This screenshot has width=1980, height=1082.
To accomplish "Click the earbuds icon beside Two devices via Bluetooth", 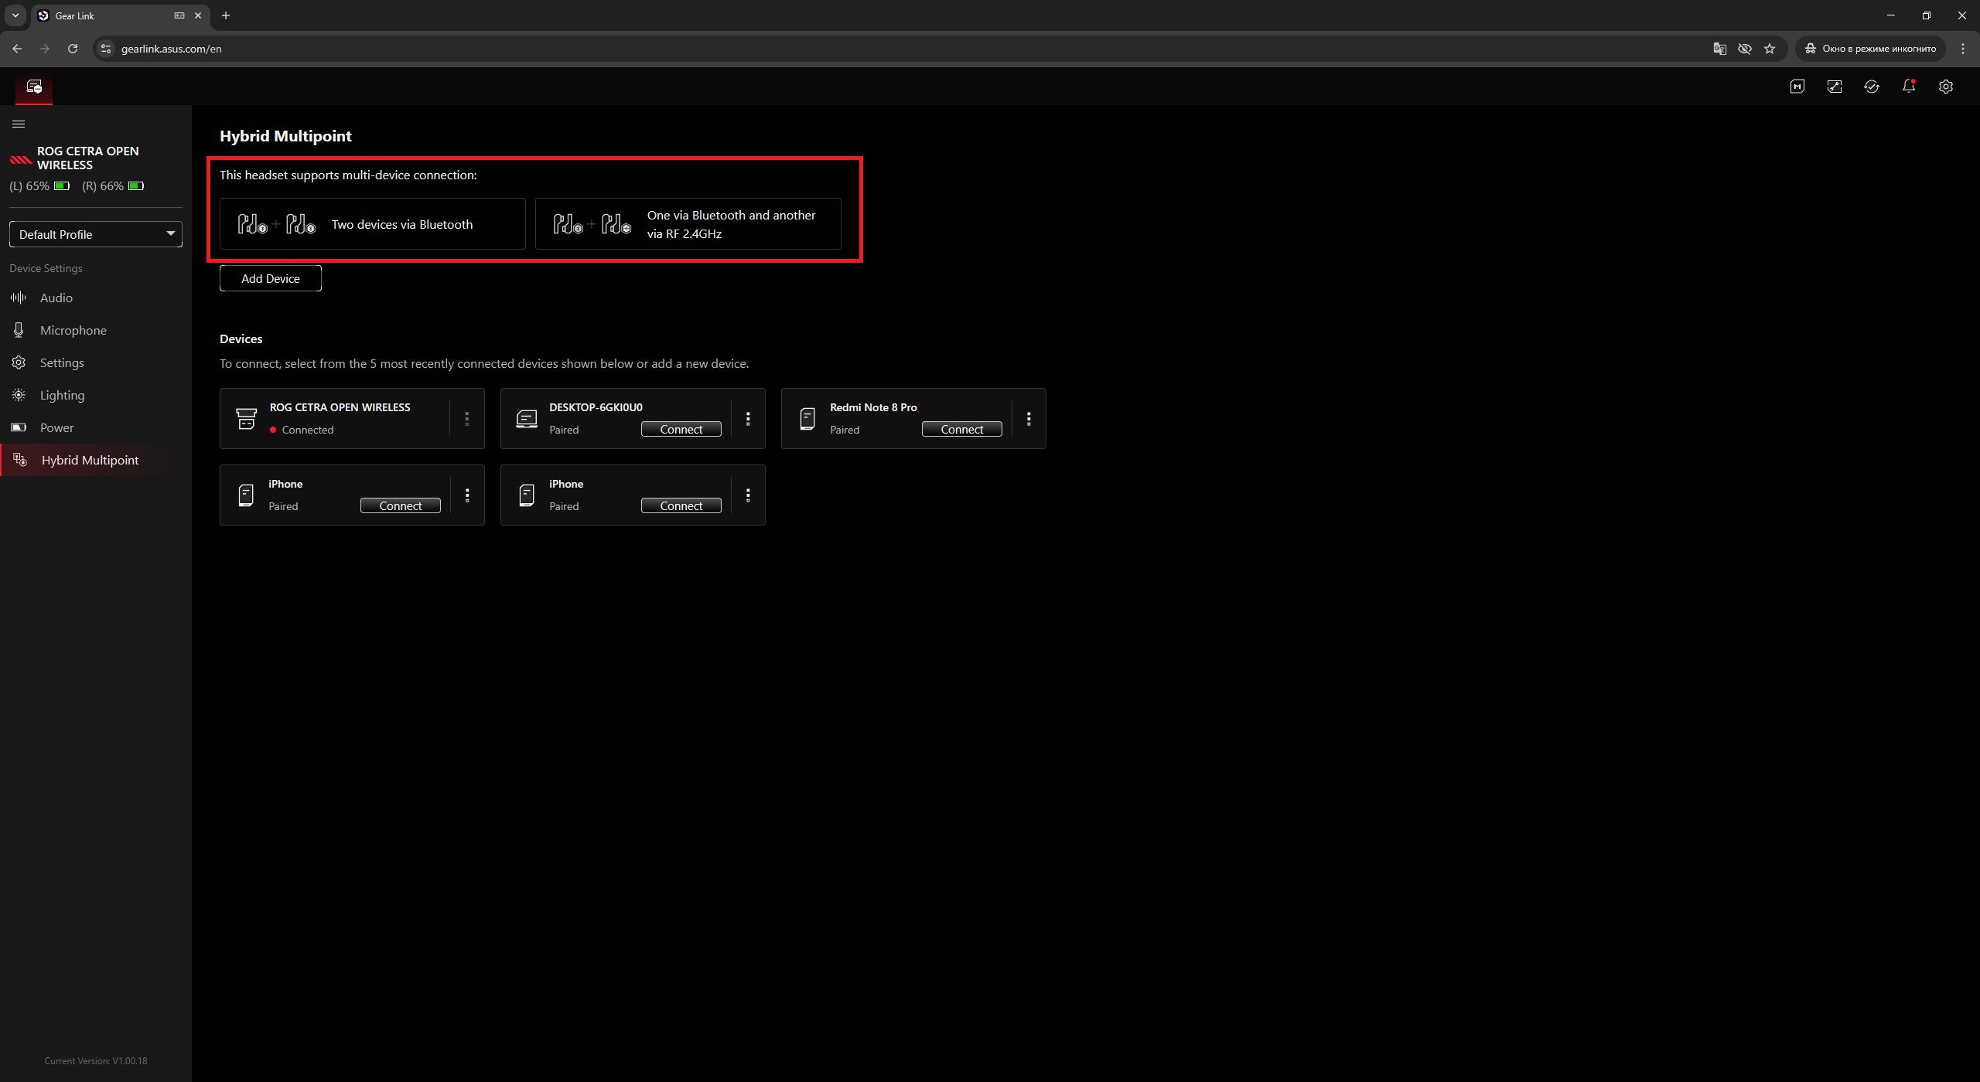I will click(x=276, y=224).
